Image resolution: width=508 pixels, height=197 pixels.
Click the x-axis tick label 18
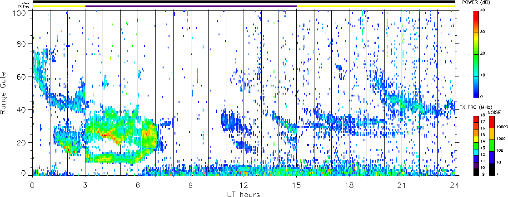(349, 185)
